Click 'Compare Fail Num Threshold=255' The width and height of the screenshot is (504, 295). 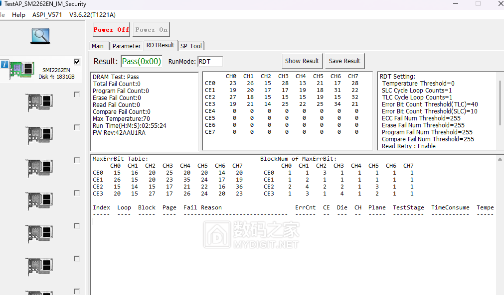[x=428, y=139]
